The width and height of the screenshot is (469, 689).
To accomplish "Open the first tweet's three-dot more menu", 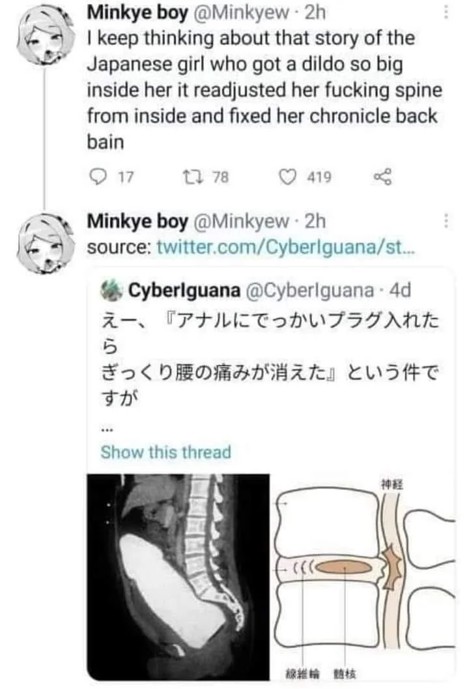I will coord(446,12).
